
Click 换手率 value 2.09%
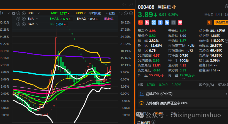click(215, 60)
